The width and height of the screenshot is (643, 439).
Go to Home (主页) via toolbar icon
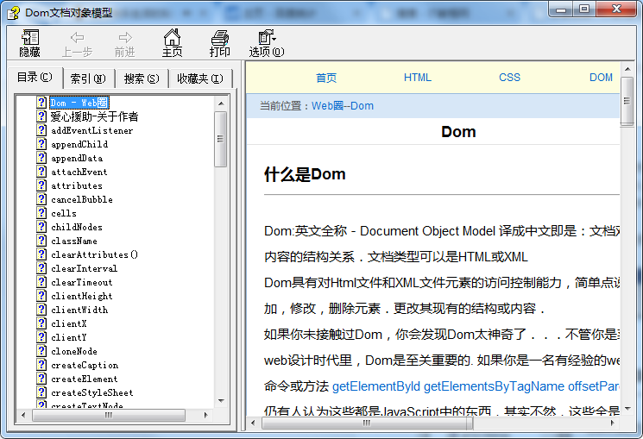tap(173, 37)
